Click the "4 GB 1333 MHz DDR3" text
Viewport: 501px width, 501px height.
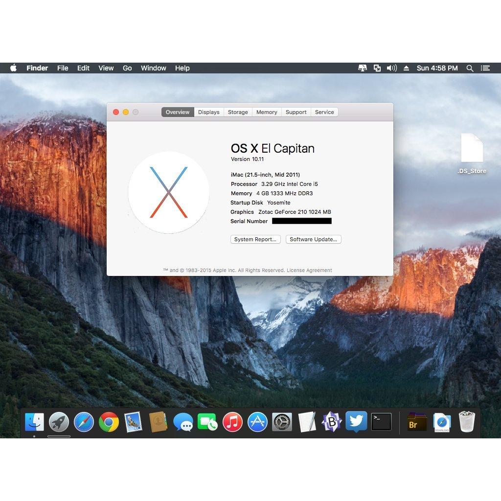coord(284,193)
